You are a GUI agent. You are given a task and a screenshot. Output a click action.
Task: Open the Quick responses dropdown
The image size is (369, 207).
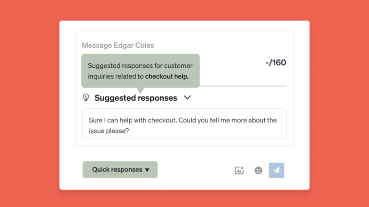click(x=120, y=170)
